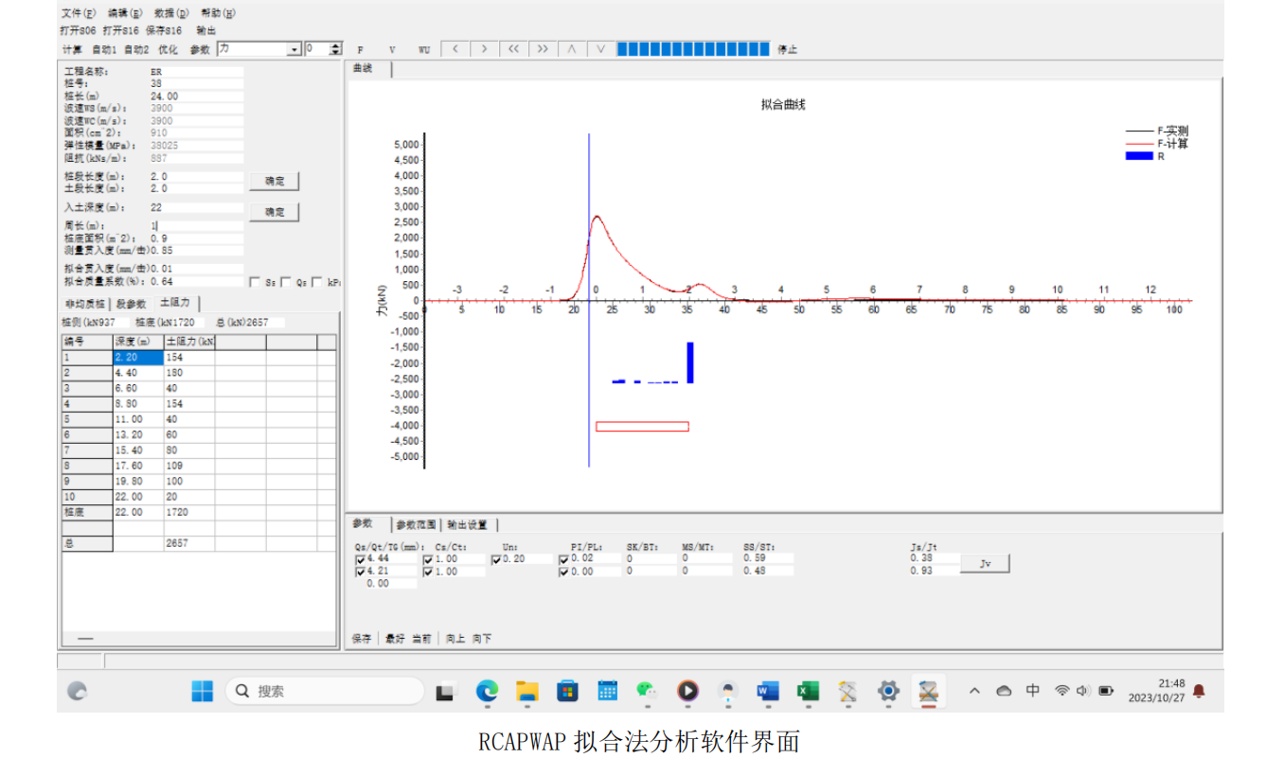Click the up caret toolbar button
Image resolution: width=1284 pixels, height=758 pixels.
[x=572, y=49]
